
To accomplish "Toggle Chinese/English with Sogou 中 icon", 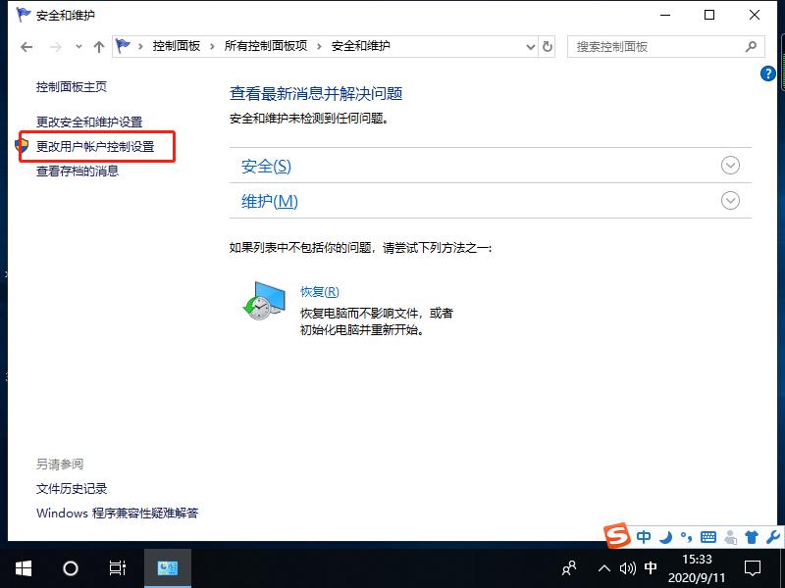I will click(644, 537).
